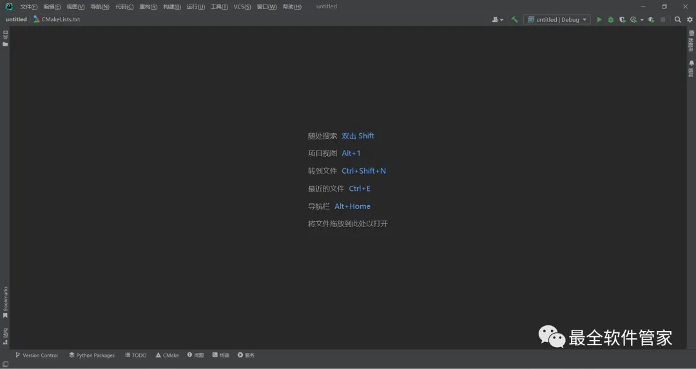Screen dimensions: 696x369
Task: Open the 数据库 panel on right sidebar
Action: pos(691,40)
